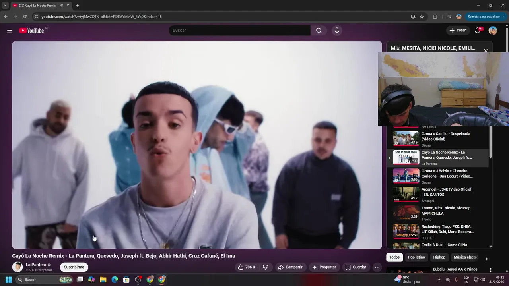The height and width of the screenshot is (286, 509).
Task: Play Arcangel - JS4E playlist item
Action: click(x=438, y=195)
